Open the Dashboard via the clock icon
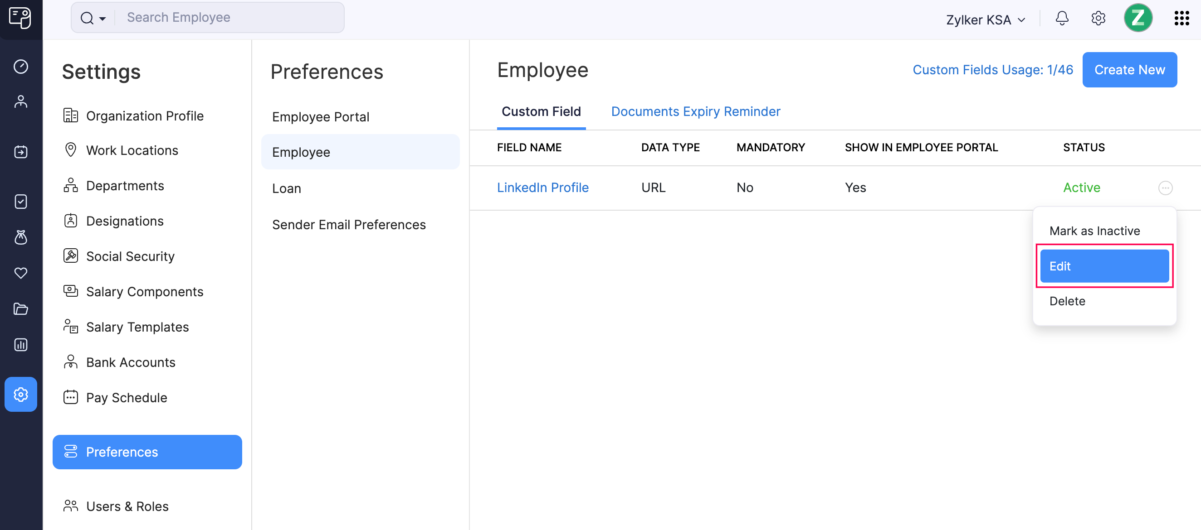This screenshot has width=1201, height=530. tap(21, 67)
